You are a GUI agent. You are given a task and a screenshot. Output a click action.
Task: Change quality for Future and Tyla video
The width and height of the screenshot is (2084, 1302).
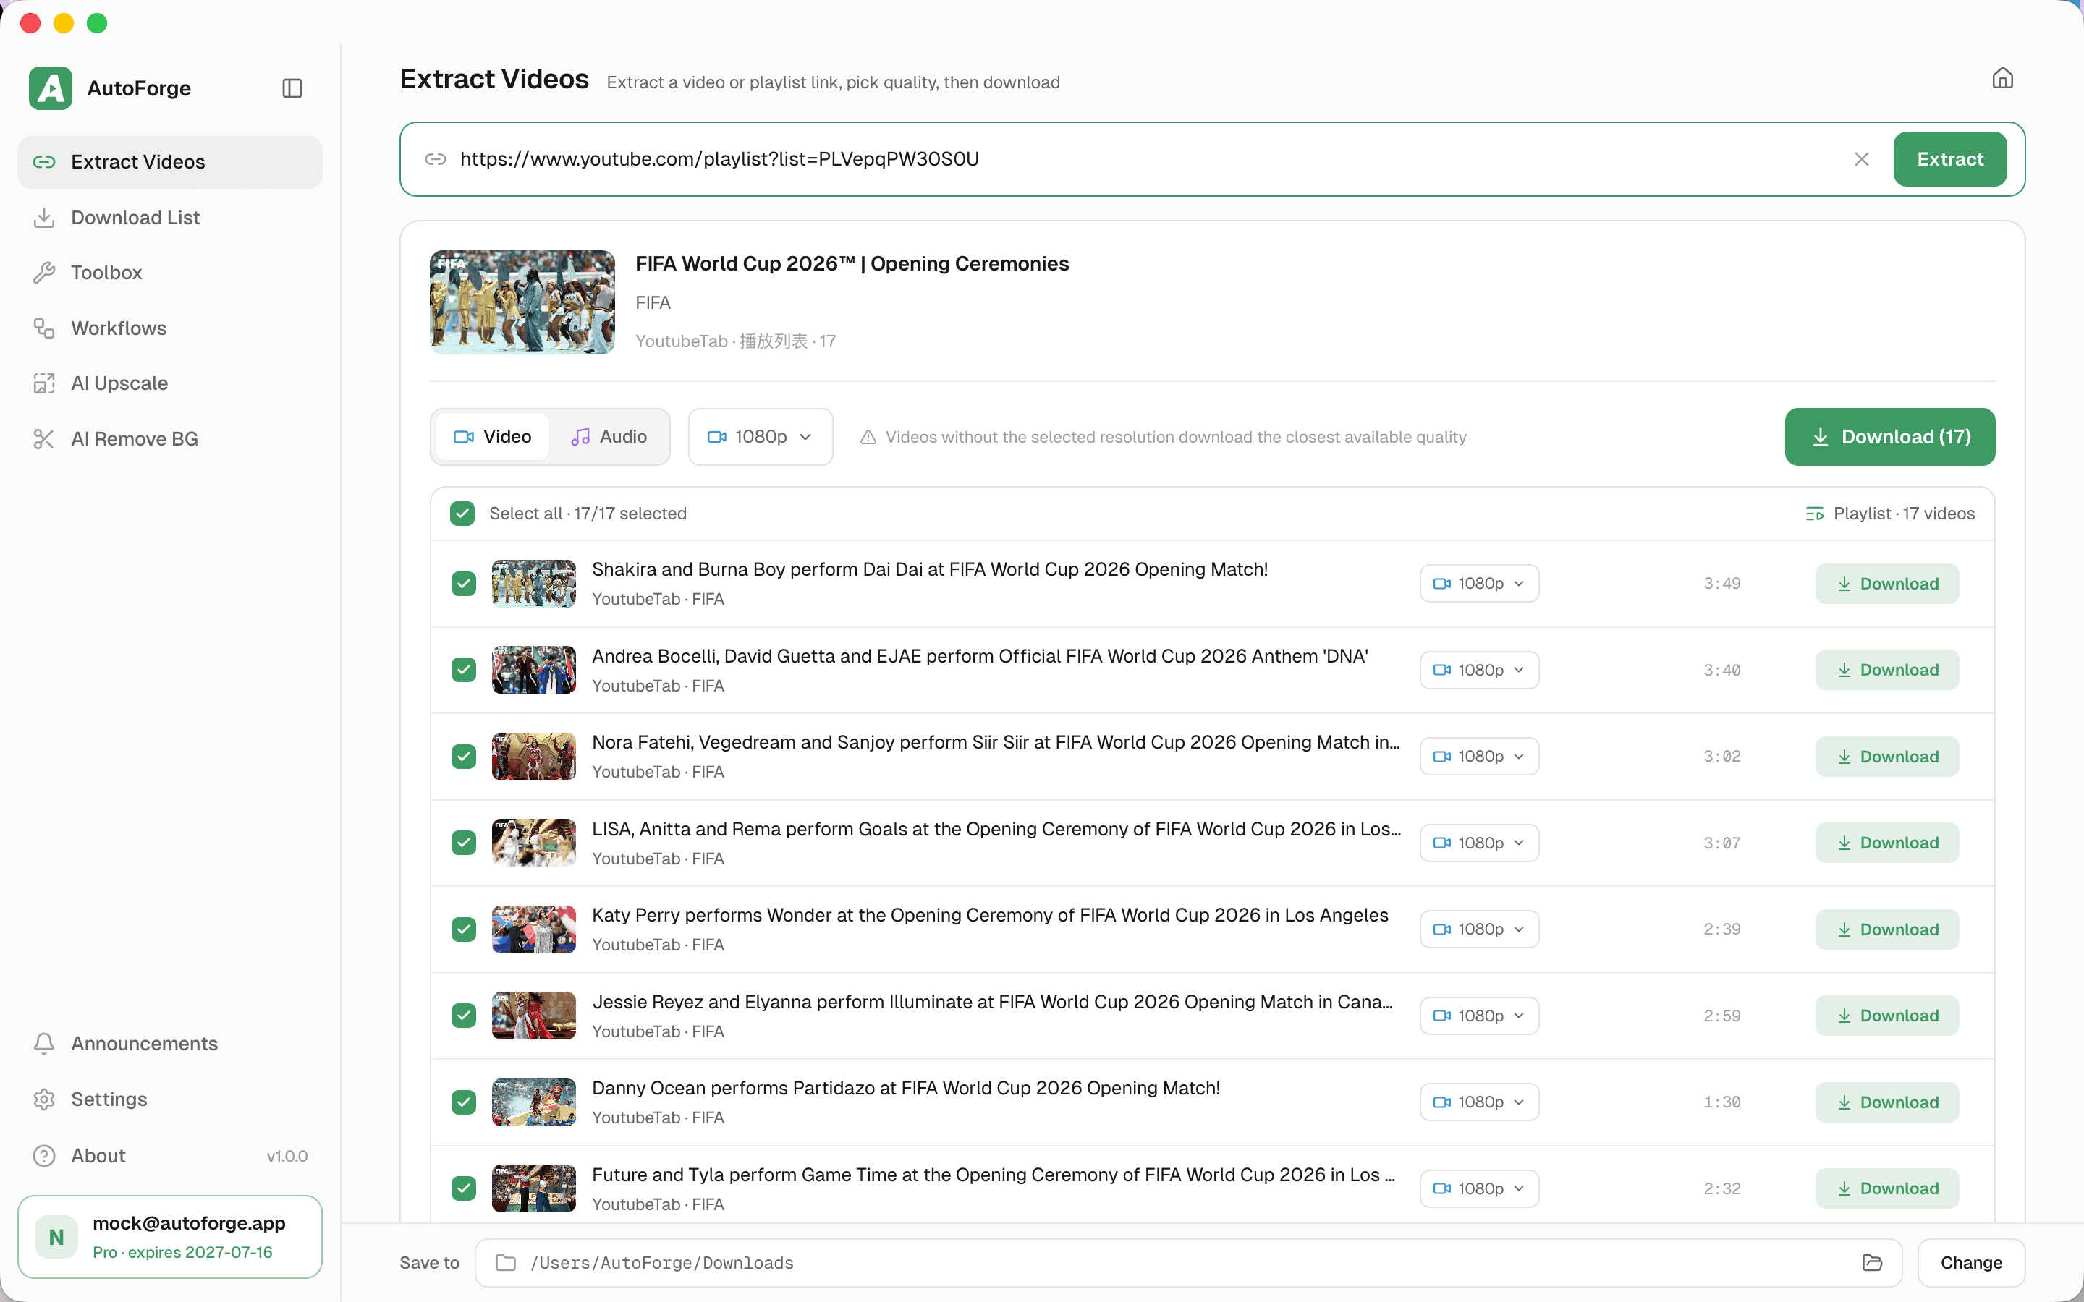pos(1480,1188)
